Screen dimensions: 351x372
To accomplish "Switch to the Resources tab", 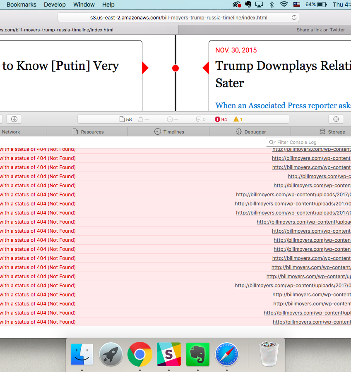I will [88, 132].
